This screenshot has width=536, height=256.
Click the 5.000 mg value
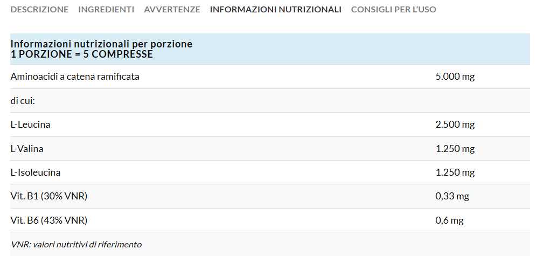point(455,77)
